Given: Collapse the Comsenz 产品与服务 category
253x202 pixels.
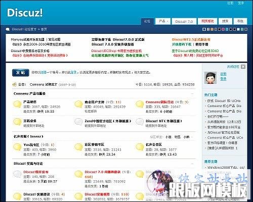Looking at the screenshot, I should 192,93.
